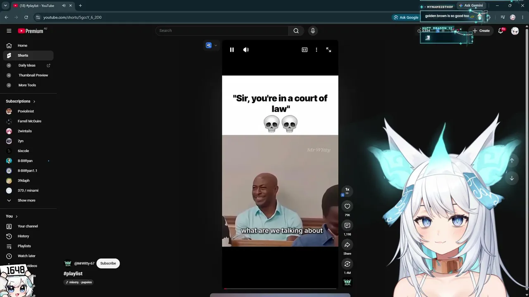This screenshot has height=297, width=529.
Task: Open 2yn subscription channel
Action: (28, 141)
